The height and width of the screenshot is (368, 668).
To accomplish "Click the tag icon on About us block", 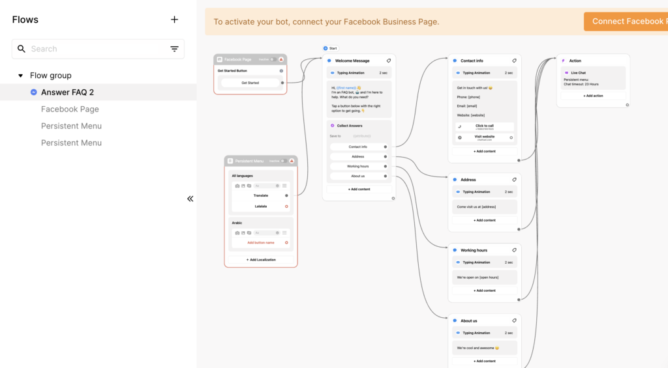I will (514, 320).
